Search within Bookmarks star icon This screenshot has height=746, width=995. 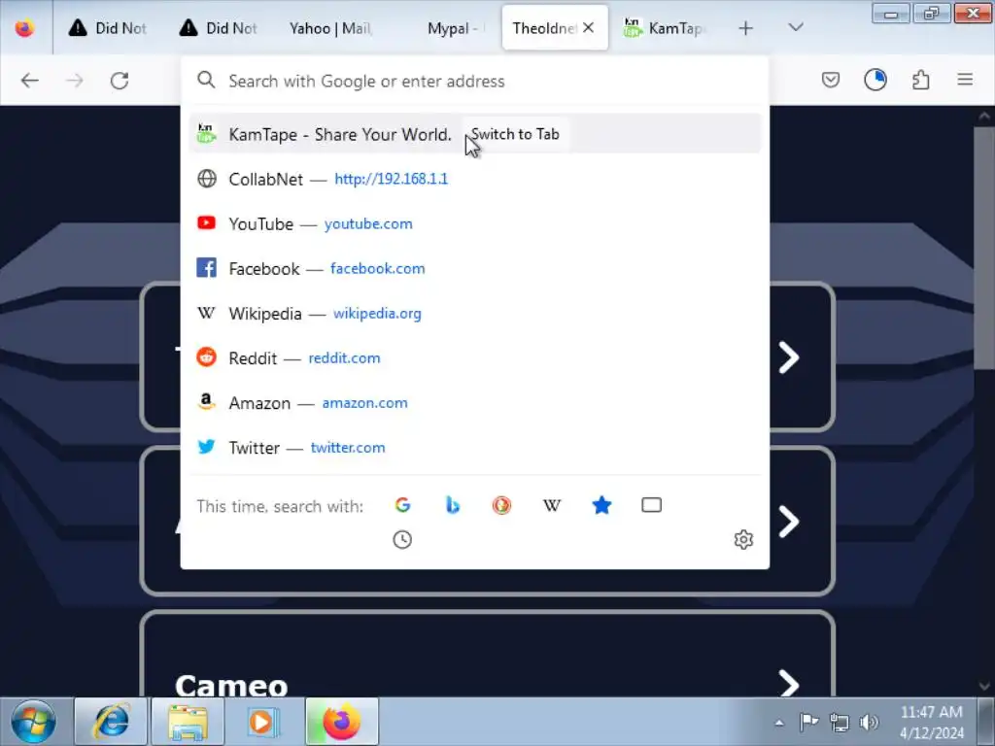[x=601, y=505]
